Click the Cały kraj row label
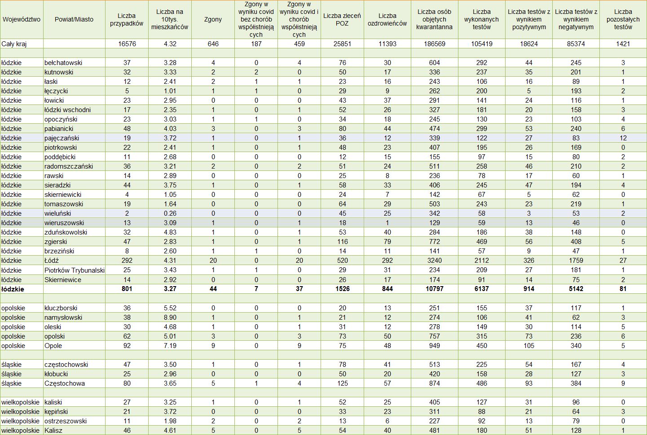Screen dimensions: 647x435 tap(22, 44)
